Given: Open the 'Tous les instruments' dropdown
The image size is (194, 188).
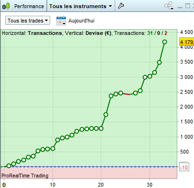Looking at the screenshot, I should [81, 6].
